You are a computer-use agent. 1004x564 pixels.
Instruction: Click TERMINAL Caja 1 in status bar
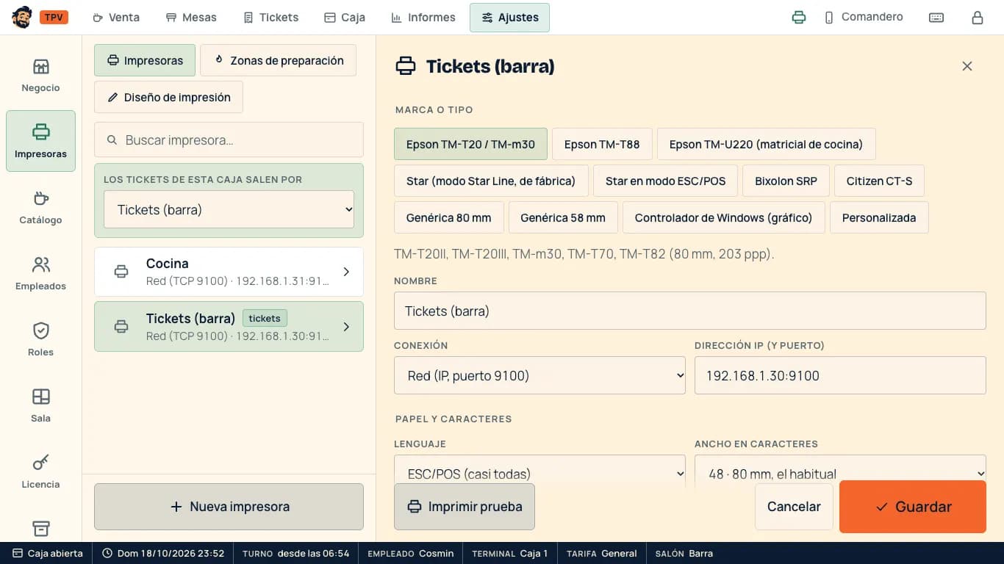pyautogui.click(x=509, y=553)
